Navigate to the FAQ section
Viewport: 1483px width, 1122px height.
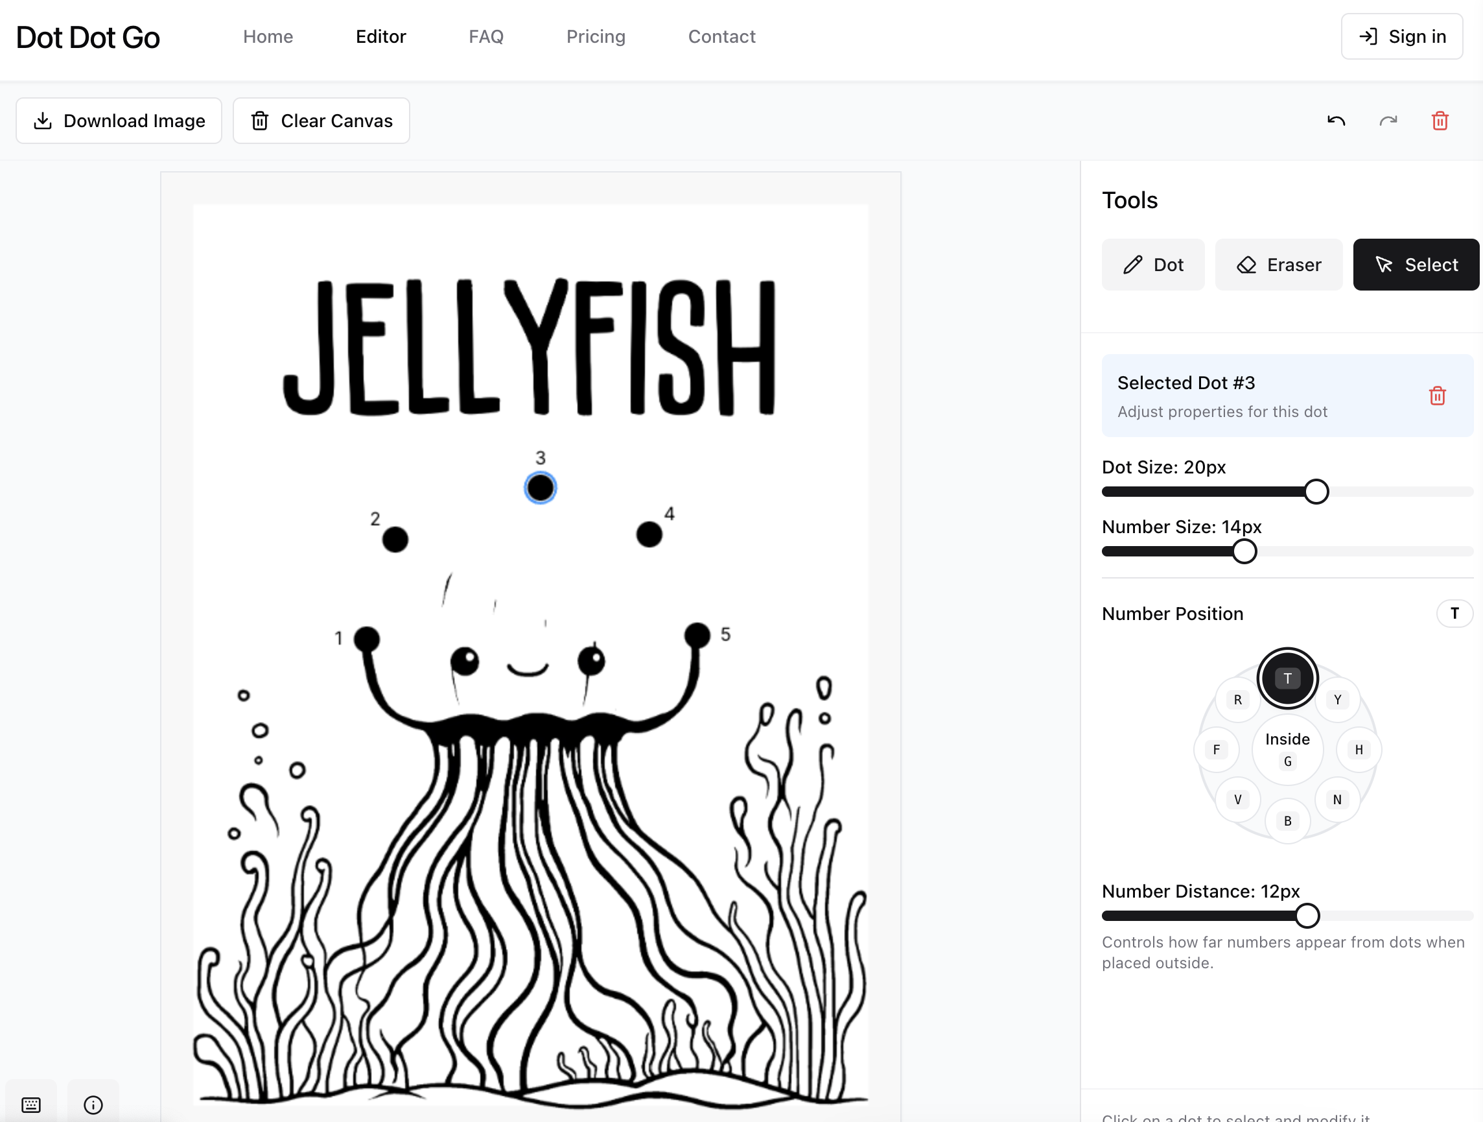486,36
